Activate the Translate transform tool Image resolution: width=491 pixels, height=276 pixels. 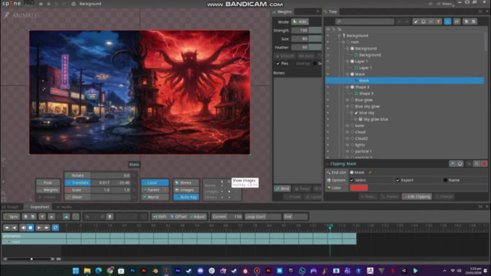click(x=78, y=182)
